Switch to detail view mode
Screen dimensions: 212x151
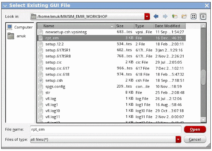203,17
